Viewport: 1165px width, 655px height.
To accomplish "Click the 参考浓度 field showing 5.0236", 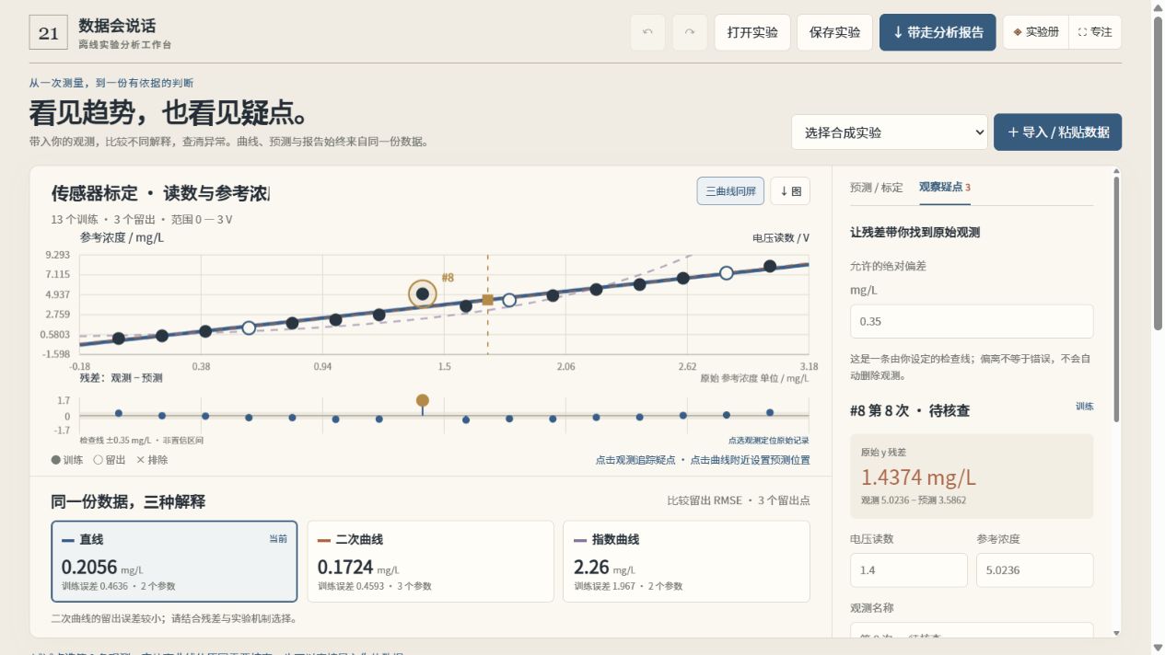I will [1035, 570].
